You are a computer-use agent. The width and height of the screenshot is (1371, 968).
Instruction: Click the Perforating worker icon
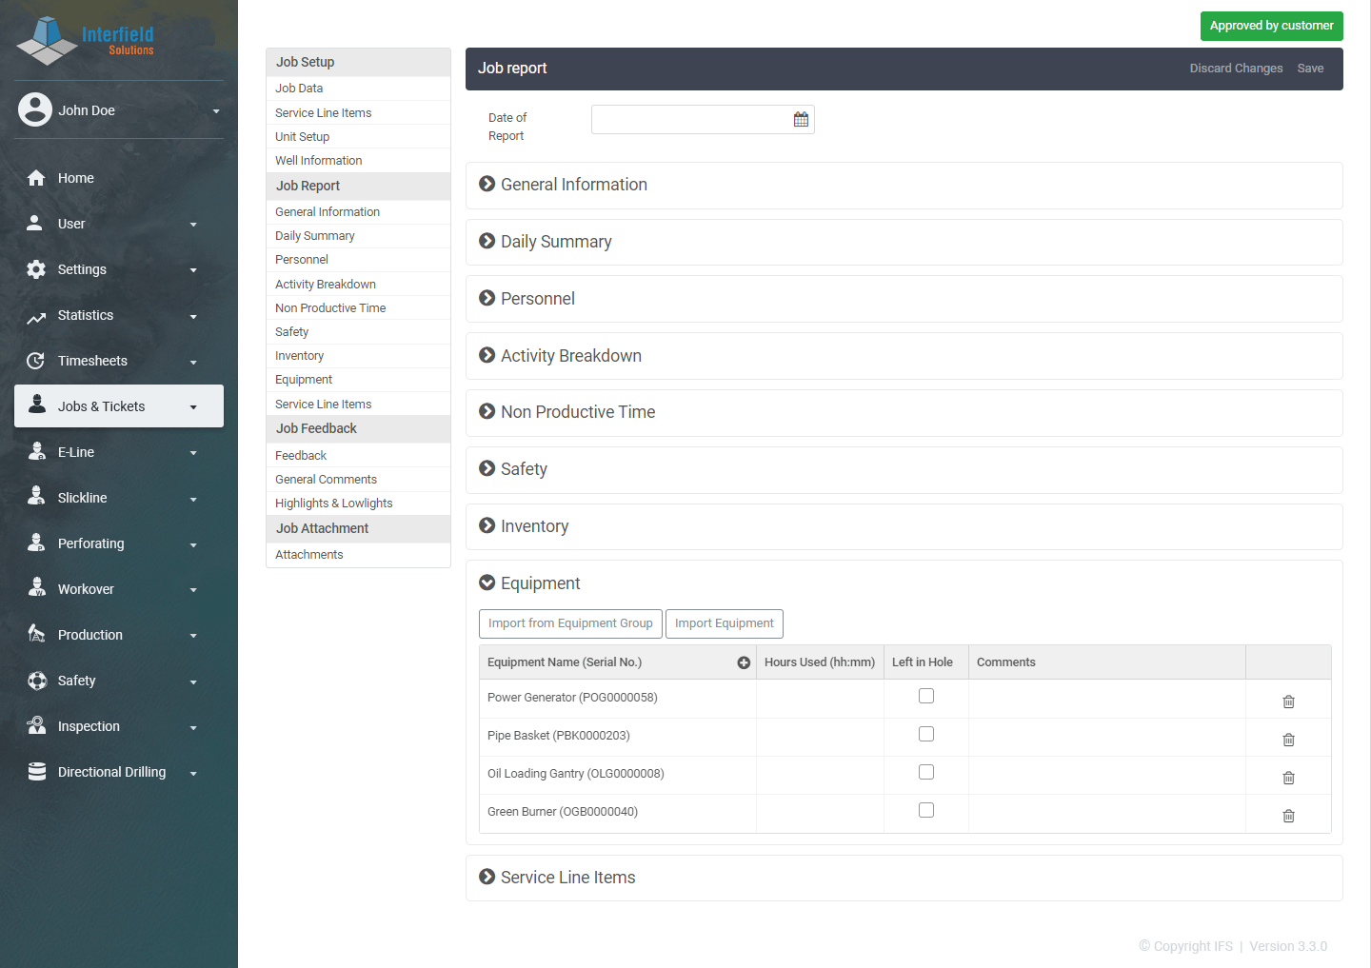point(36,543)
